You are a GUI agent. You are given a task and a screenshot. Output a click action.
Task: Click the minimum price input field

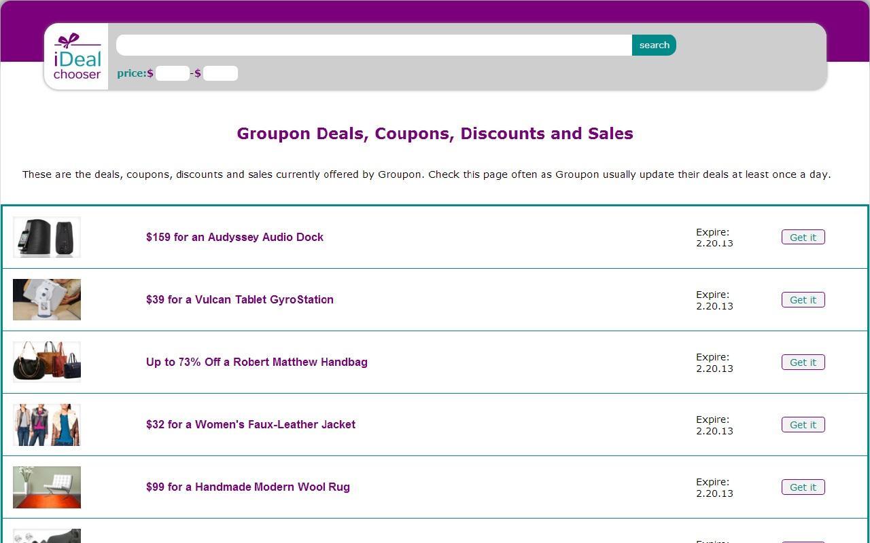[172, 73]
